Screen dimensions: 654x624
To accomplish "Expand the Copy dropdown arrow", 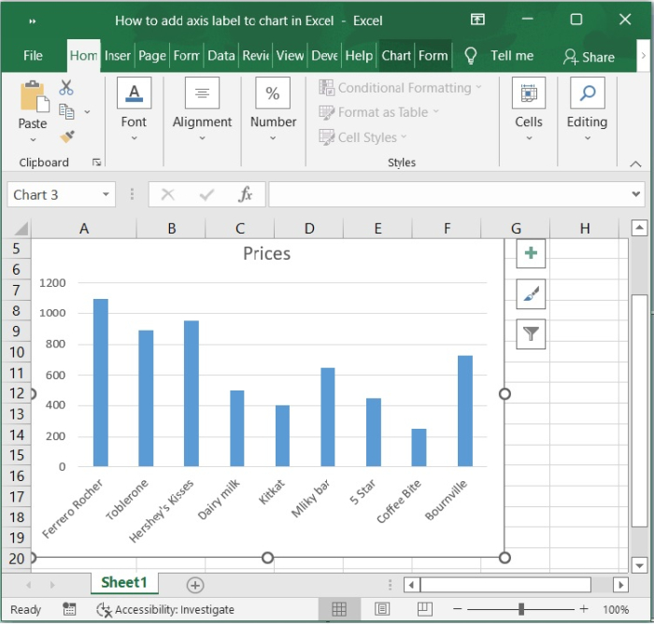I will pos(87,112).
